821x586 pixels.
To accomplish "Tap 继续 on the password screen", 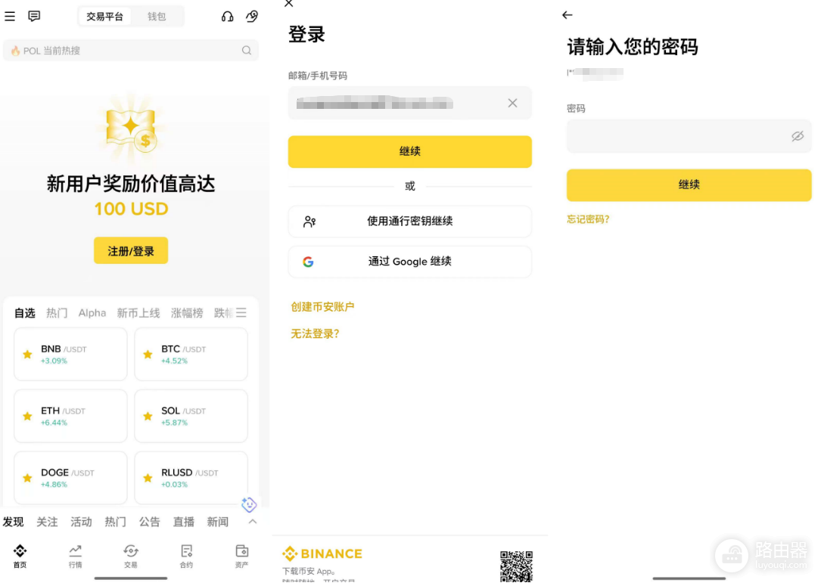I will (689, 185).
